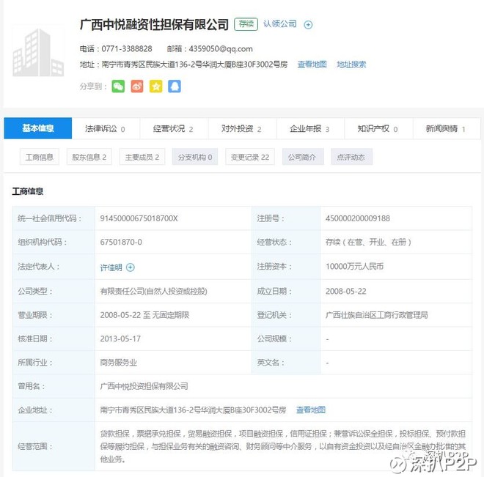This screenshot has width=484, height=477.
Task: Click email 4359050@qq.com
Action: 221,48
